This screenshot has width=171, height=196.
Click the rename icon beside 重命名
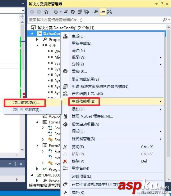65,168
